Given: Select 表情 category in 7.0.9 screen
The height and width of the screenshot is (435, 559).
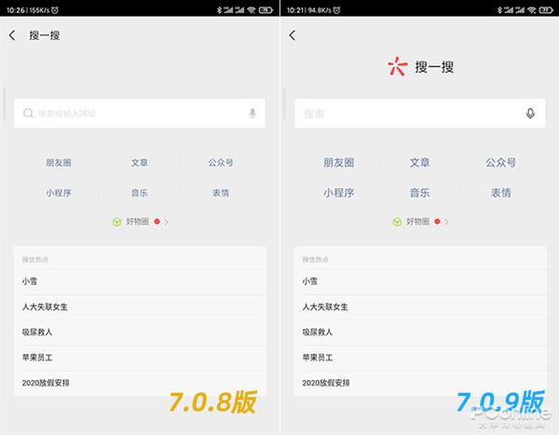Looking at the screenshot, I should (x=501, y=193).
